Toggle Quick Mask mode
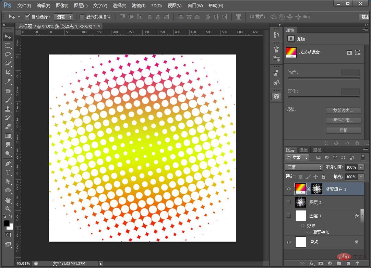This screenshot has width=371, height=268. click(x=8, y=235)
